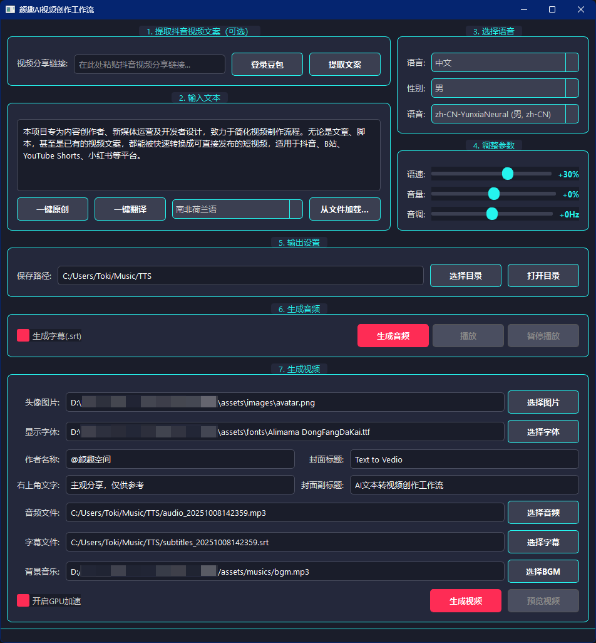Click the red 生成音频 button
This screenshot has height=643, width=596.
click(393, 335)
